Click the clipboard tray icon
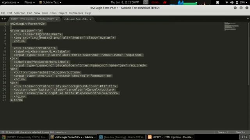 [x=218, y=2]
